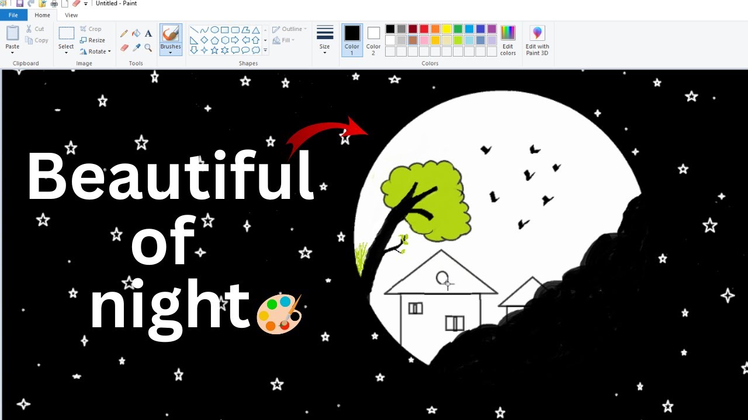The image size is (748, 420).
Task: Choose the Curve shape
Action: (x=205, y=30)
